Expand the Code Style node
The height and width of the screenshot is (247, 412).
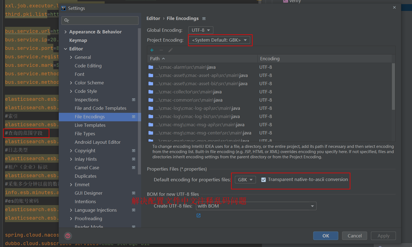tap(71, 91)
